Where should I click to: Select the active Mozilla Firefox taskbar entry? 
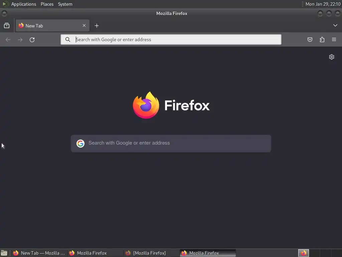[208, 253]
